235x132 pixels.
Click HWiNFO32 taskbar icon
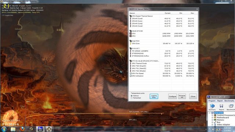pos(40,129)
